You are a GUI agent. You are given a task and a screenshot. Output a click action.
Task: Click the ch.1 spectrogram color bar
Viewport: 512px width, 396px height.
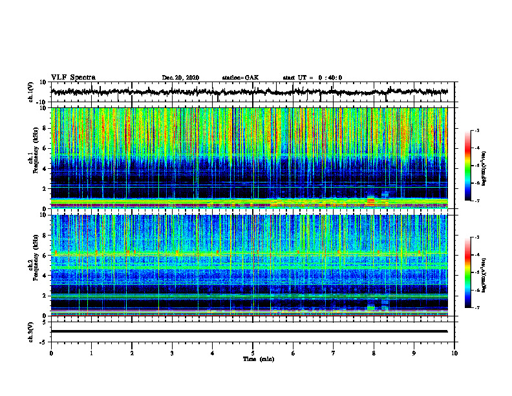point(467,166)
